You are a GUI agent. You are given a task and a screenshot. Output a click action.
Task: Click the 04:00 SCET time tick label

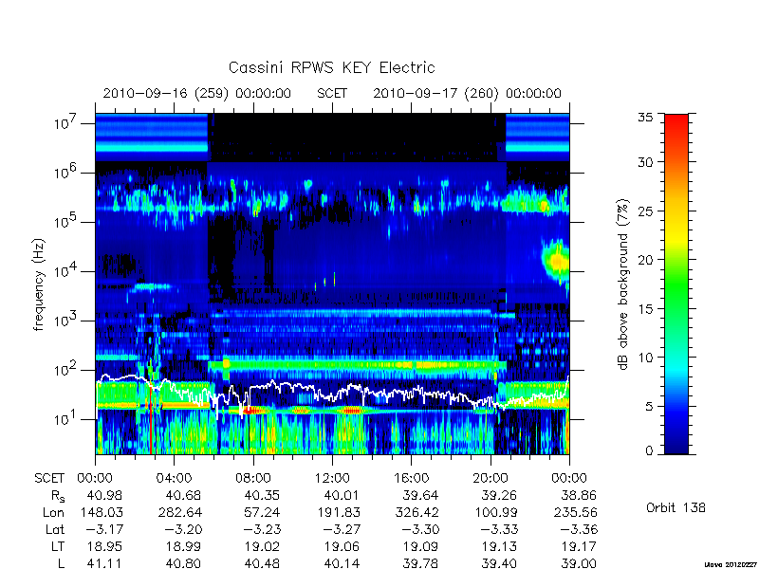174,479
